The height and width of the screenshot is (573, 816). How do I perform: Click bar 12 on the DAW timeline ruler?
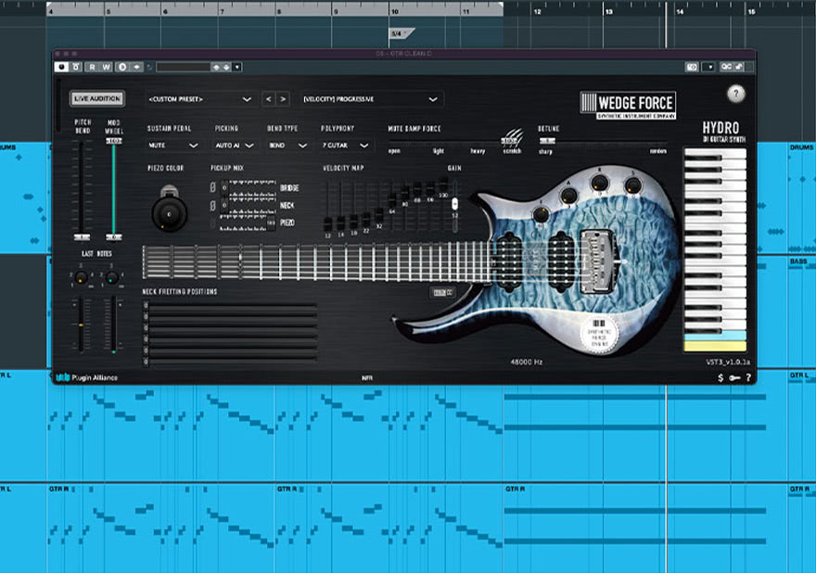[x=537, y=11]
